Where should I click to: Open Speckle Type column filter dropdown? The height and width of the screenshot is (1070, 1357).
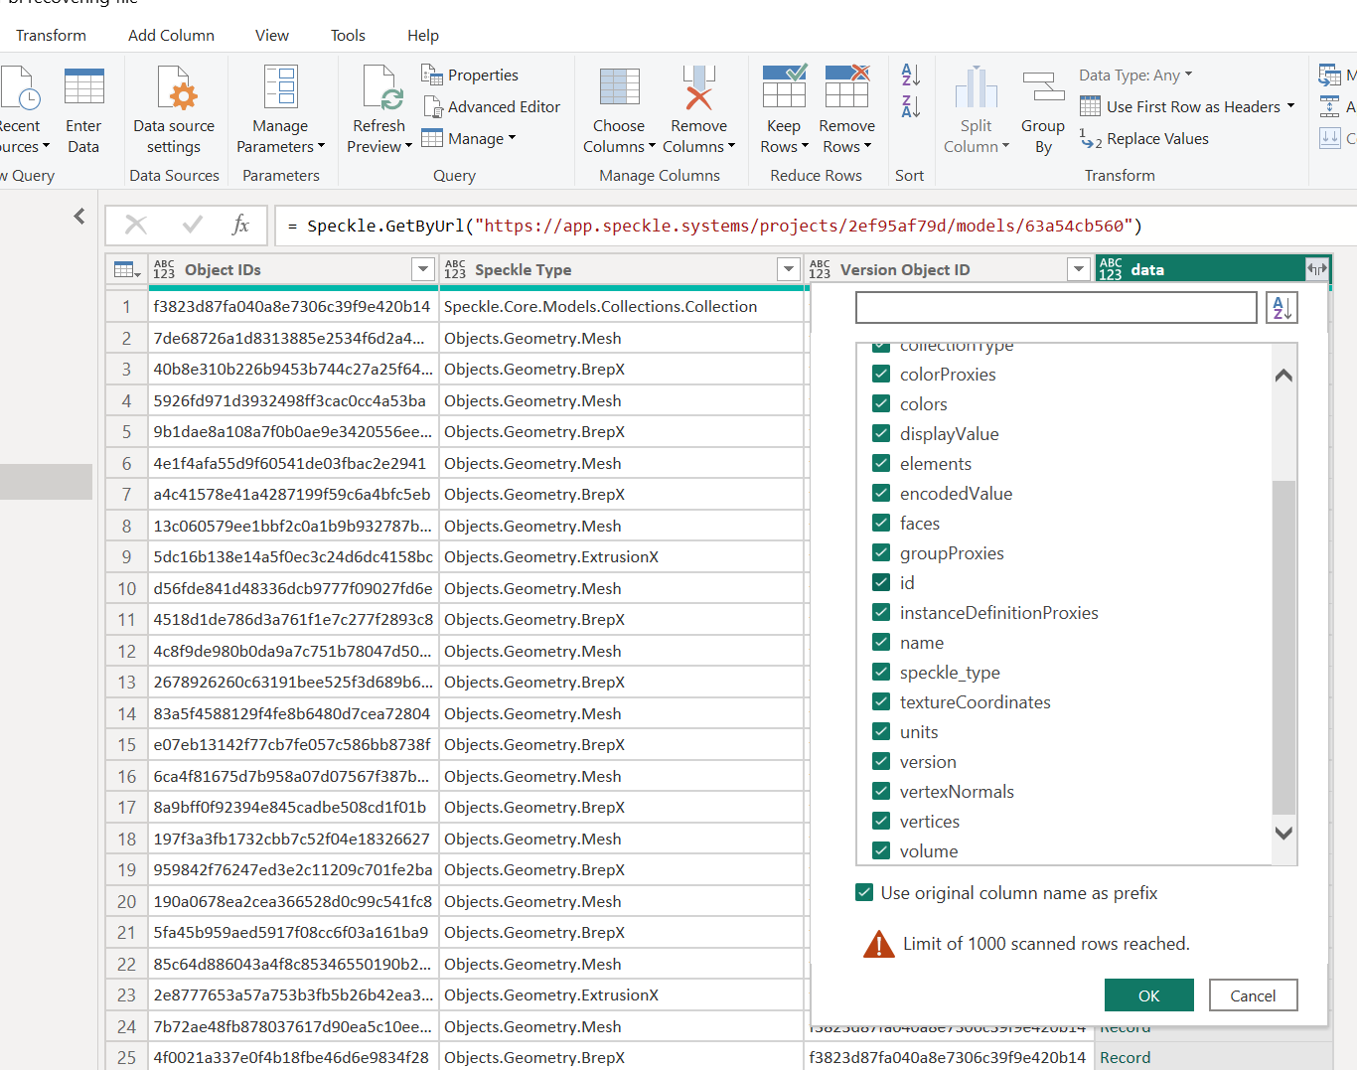pos(789,269)
